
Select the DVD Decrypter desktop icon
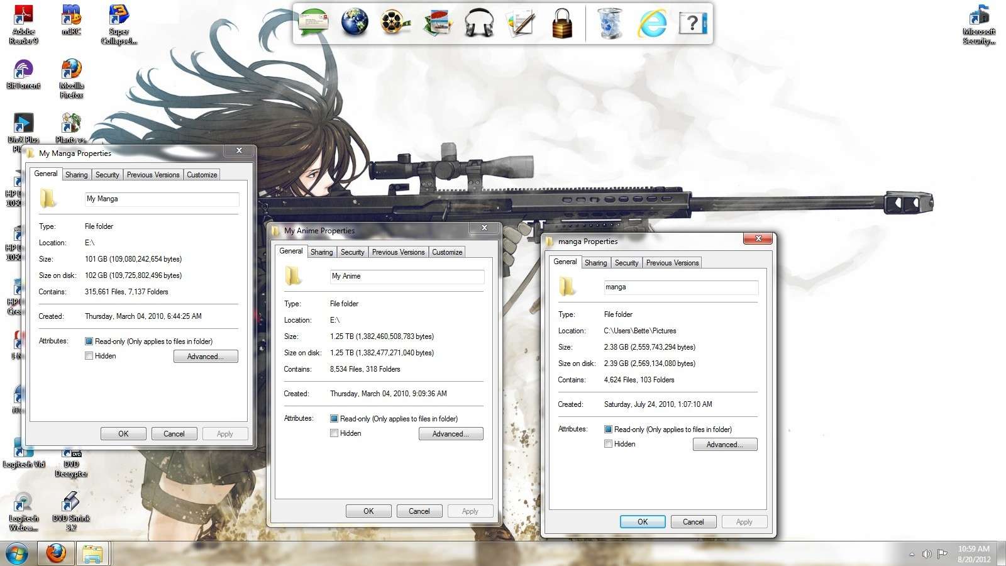coord(71,463)
